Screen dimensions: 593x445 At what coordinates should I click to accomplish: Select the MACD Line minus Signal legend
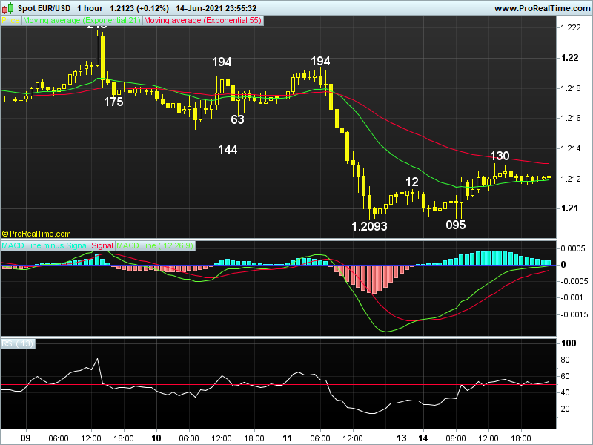click(44, 245)
